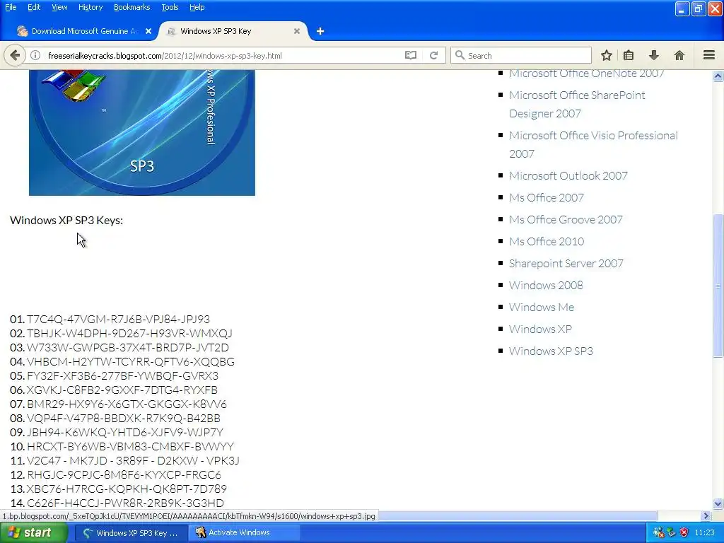Open the File menu

point(11,7)
